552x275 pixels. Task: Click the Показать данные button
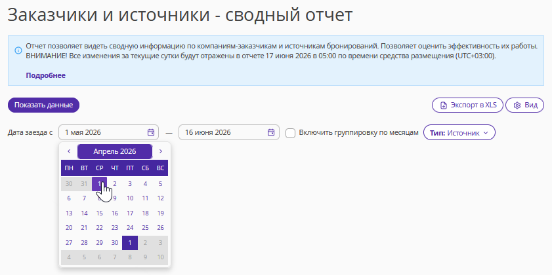tap(44, 105)
